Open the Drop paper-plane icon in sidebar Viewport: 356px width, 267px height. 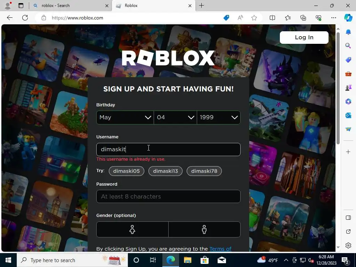(348, 129)
